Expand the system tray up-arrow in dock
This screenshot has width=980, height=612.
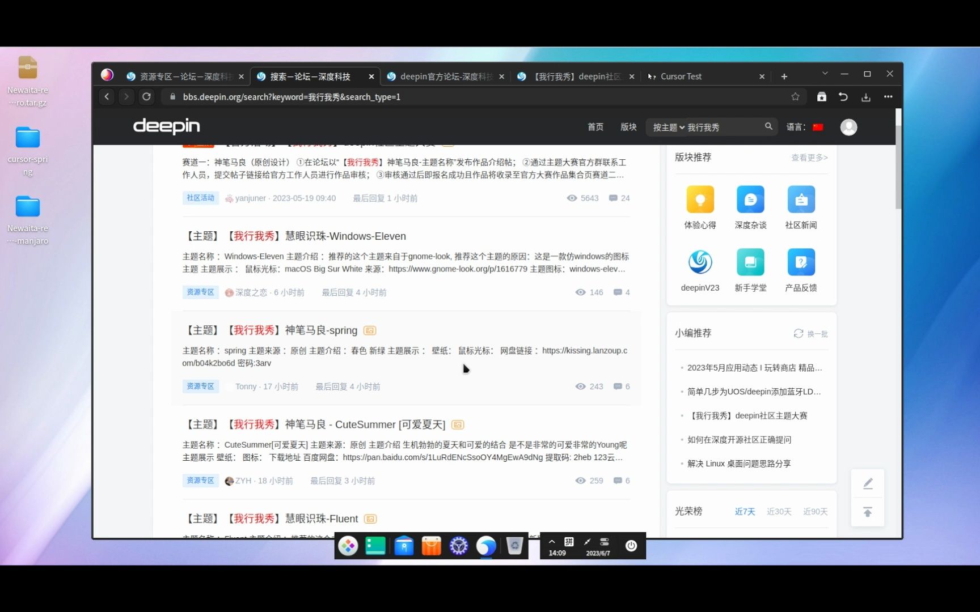[x=552, y=542]
